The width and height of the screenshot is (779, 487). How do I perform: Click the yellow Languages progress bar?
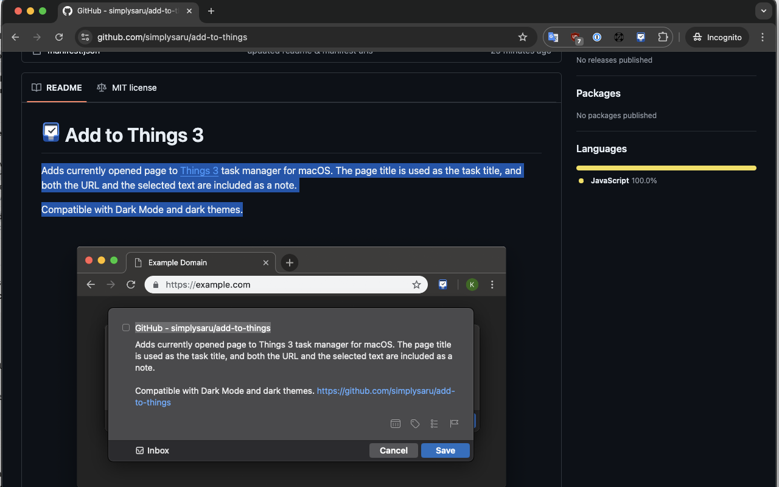pyautogui.click(x=666, y=168)
